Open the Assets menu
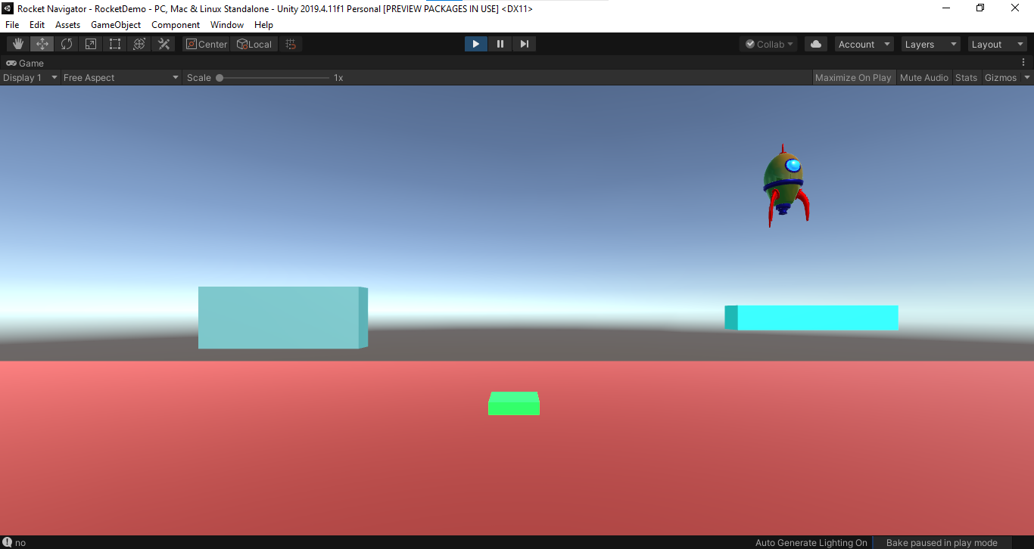 pyautogui.click(x=67, y=25)
